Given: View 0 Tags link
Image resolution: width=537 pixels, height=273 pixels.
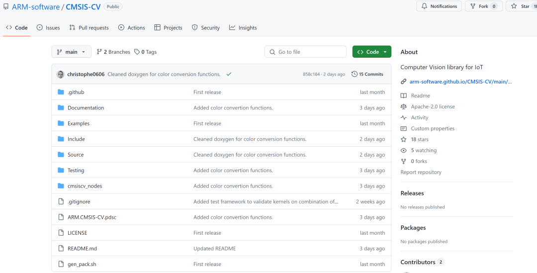Looking at the screenshot, I should 145,52.
